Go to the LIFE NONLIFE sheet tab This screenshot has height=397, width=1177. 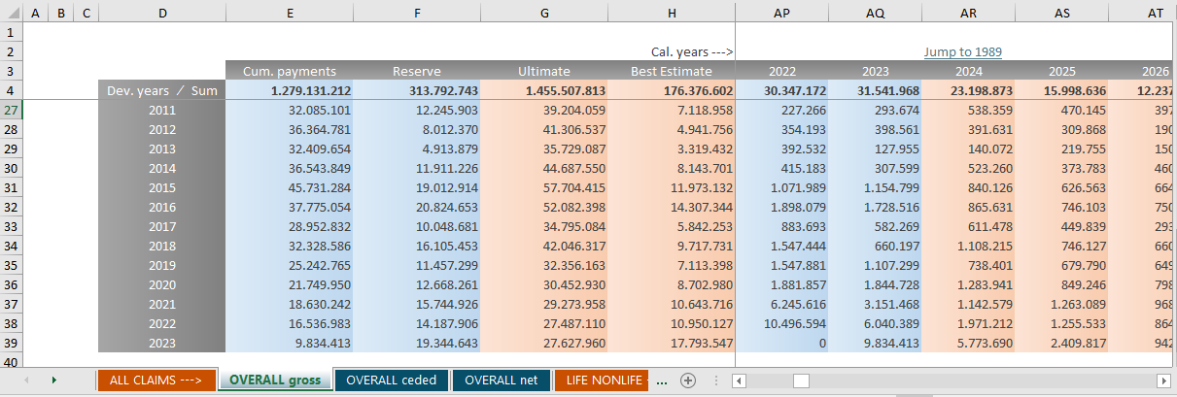(x=604, y=380)
